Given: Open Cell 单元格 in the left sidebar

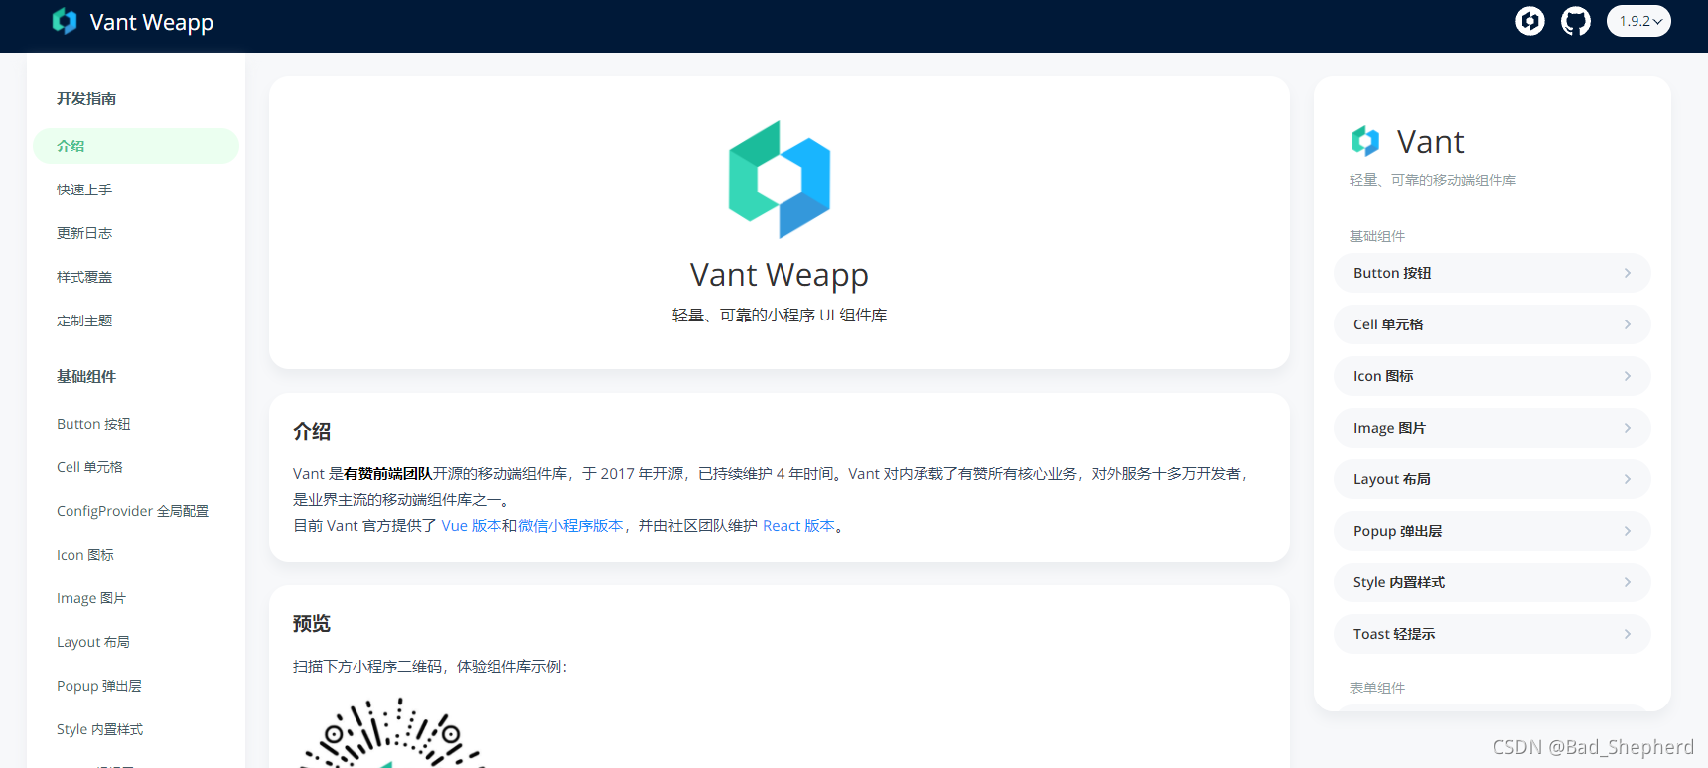Looking at the screenshot, I should point(89,467).
